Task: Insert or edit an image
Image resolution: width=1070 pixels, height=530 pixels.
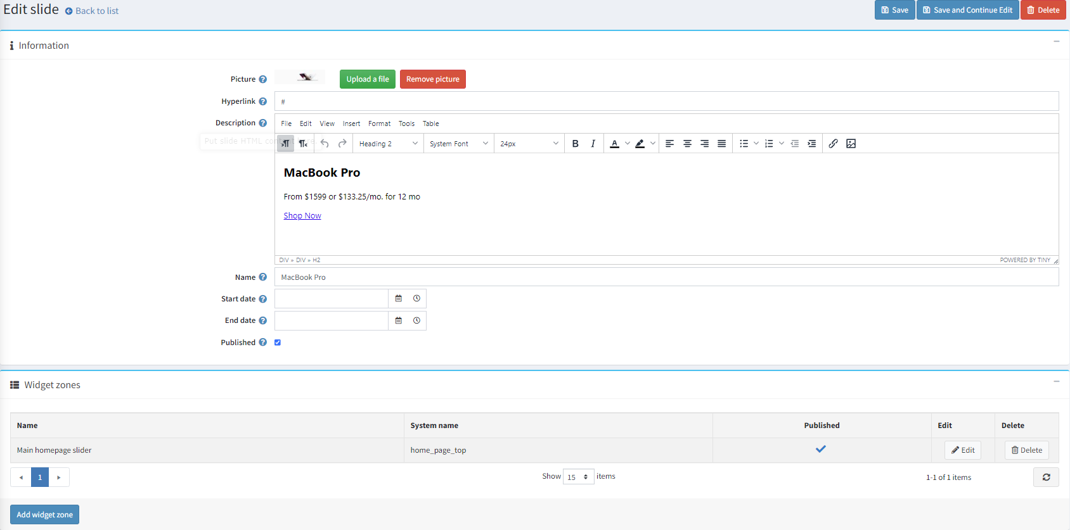Action: point(851,144)
